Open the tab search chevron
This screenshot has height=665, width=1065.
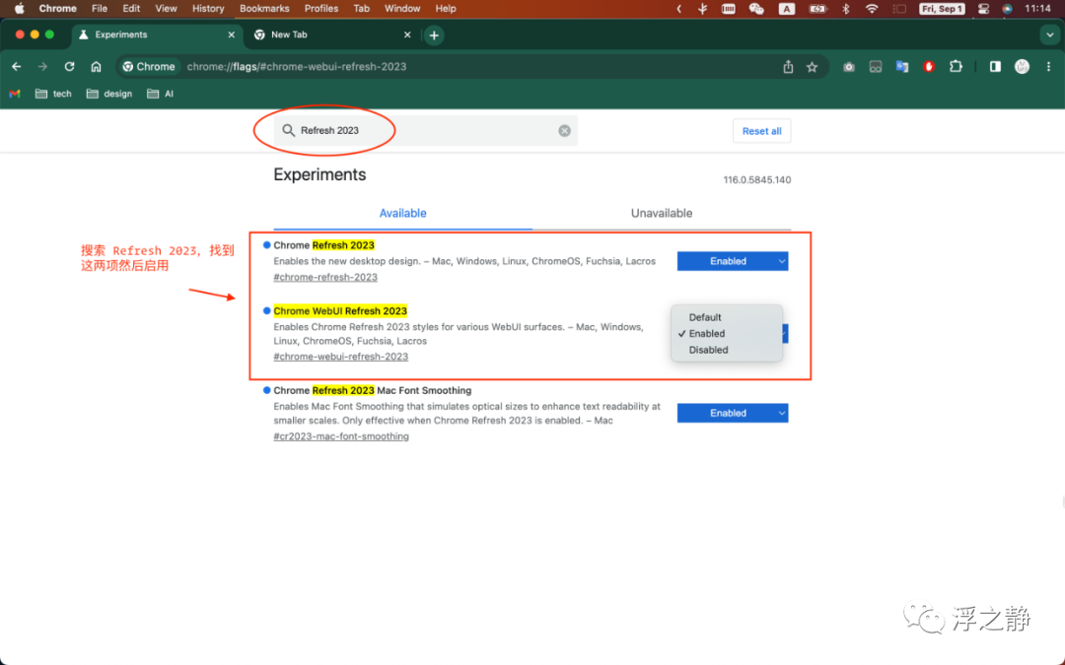1050,35
